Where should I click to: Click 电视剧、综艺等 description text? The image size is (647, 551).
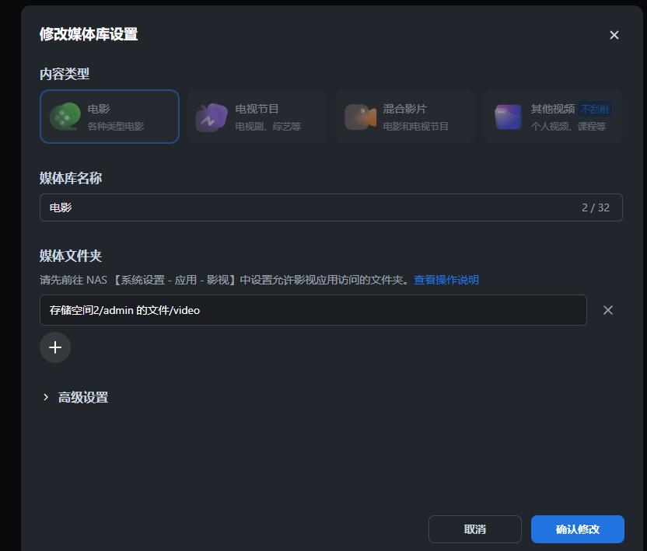pos(268,126)
